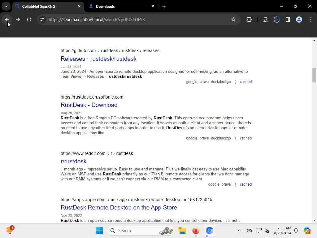This screenshot has width=317, height=238.
Task: Click https://apps.apple.com URL text
Action: tap(83, 200)
